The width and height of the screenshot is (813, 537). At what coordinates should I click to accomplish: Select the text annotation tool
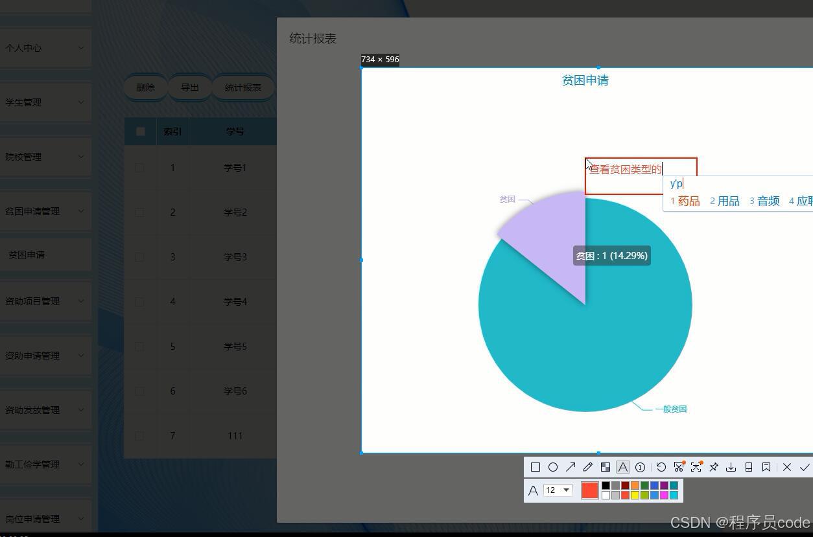point(623,467)
